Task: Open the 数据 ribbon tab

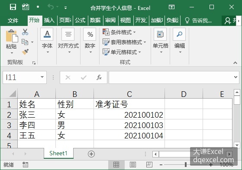Action: [95, 20]
